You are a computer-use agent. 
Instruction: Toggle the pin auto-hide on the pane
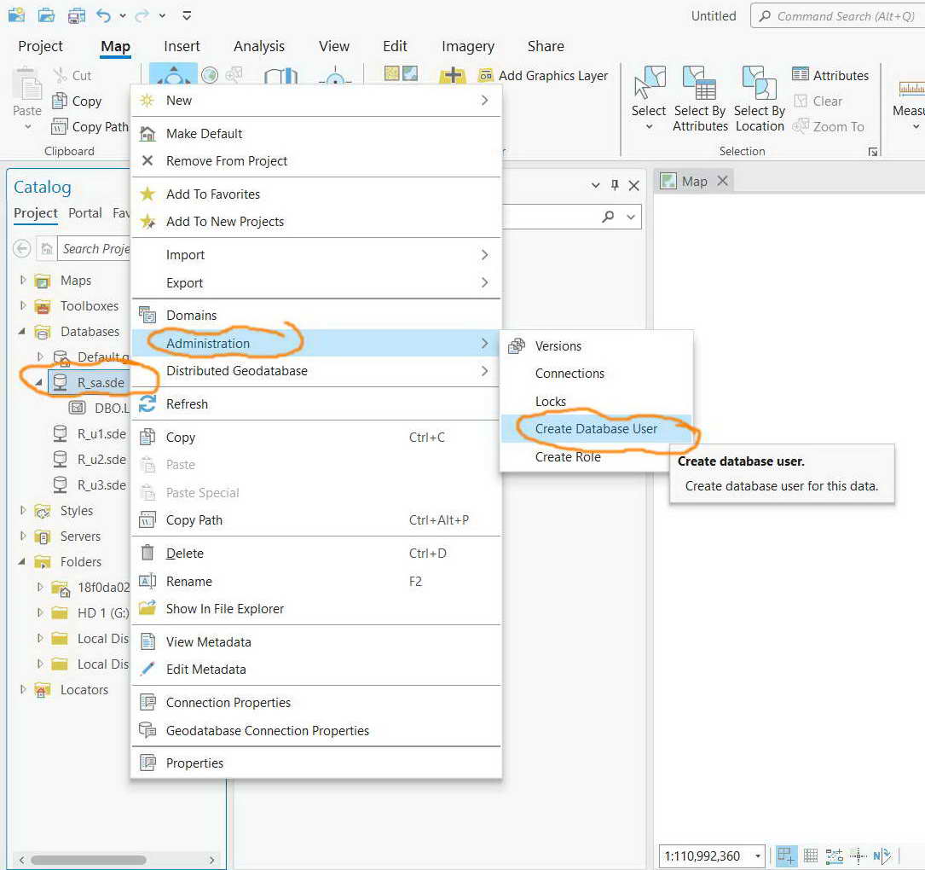(615, 185)
